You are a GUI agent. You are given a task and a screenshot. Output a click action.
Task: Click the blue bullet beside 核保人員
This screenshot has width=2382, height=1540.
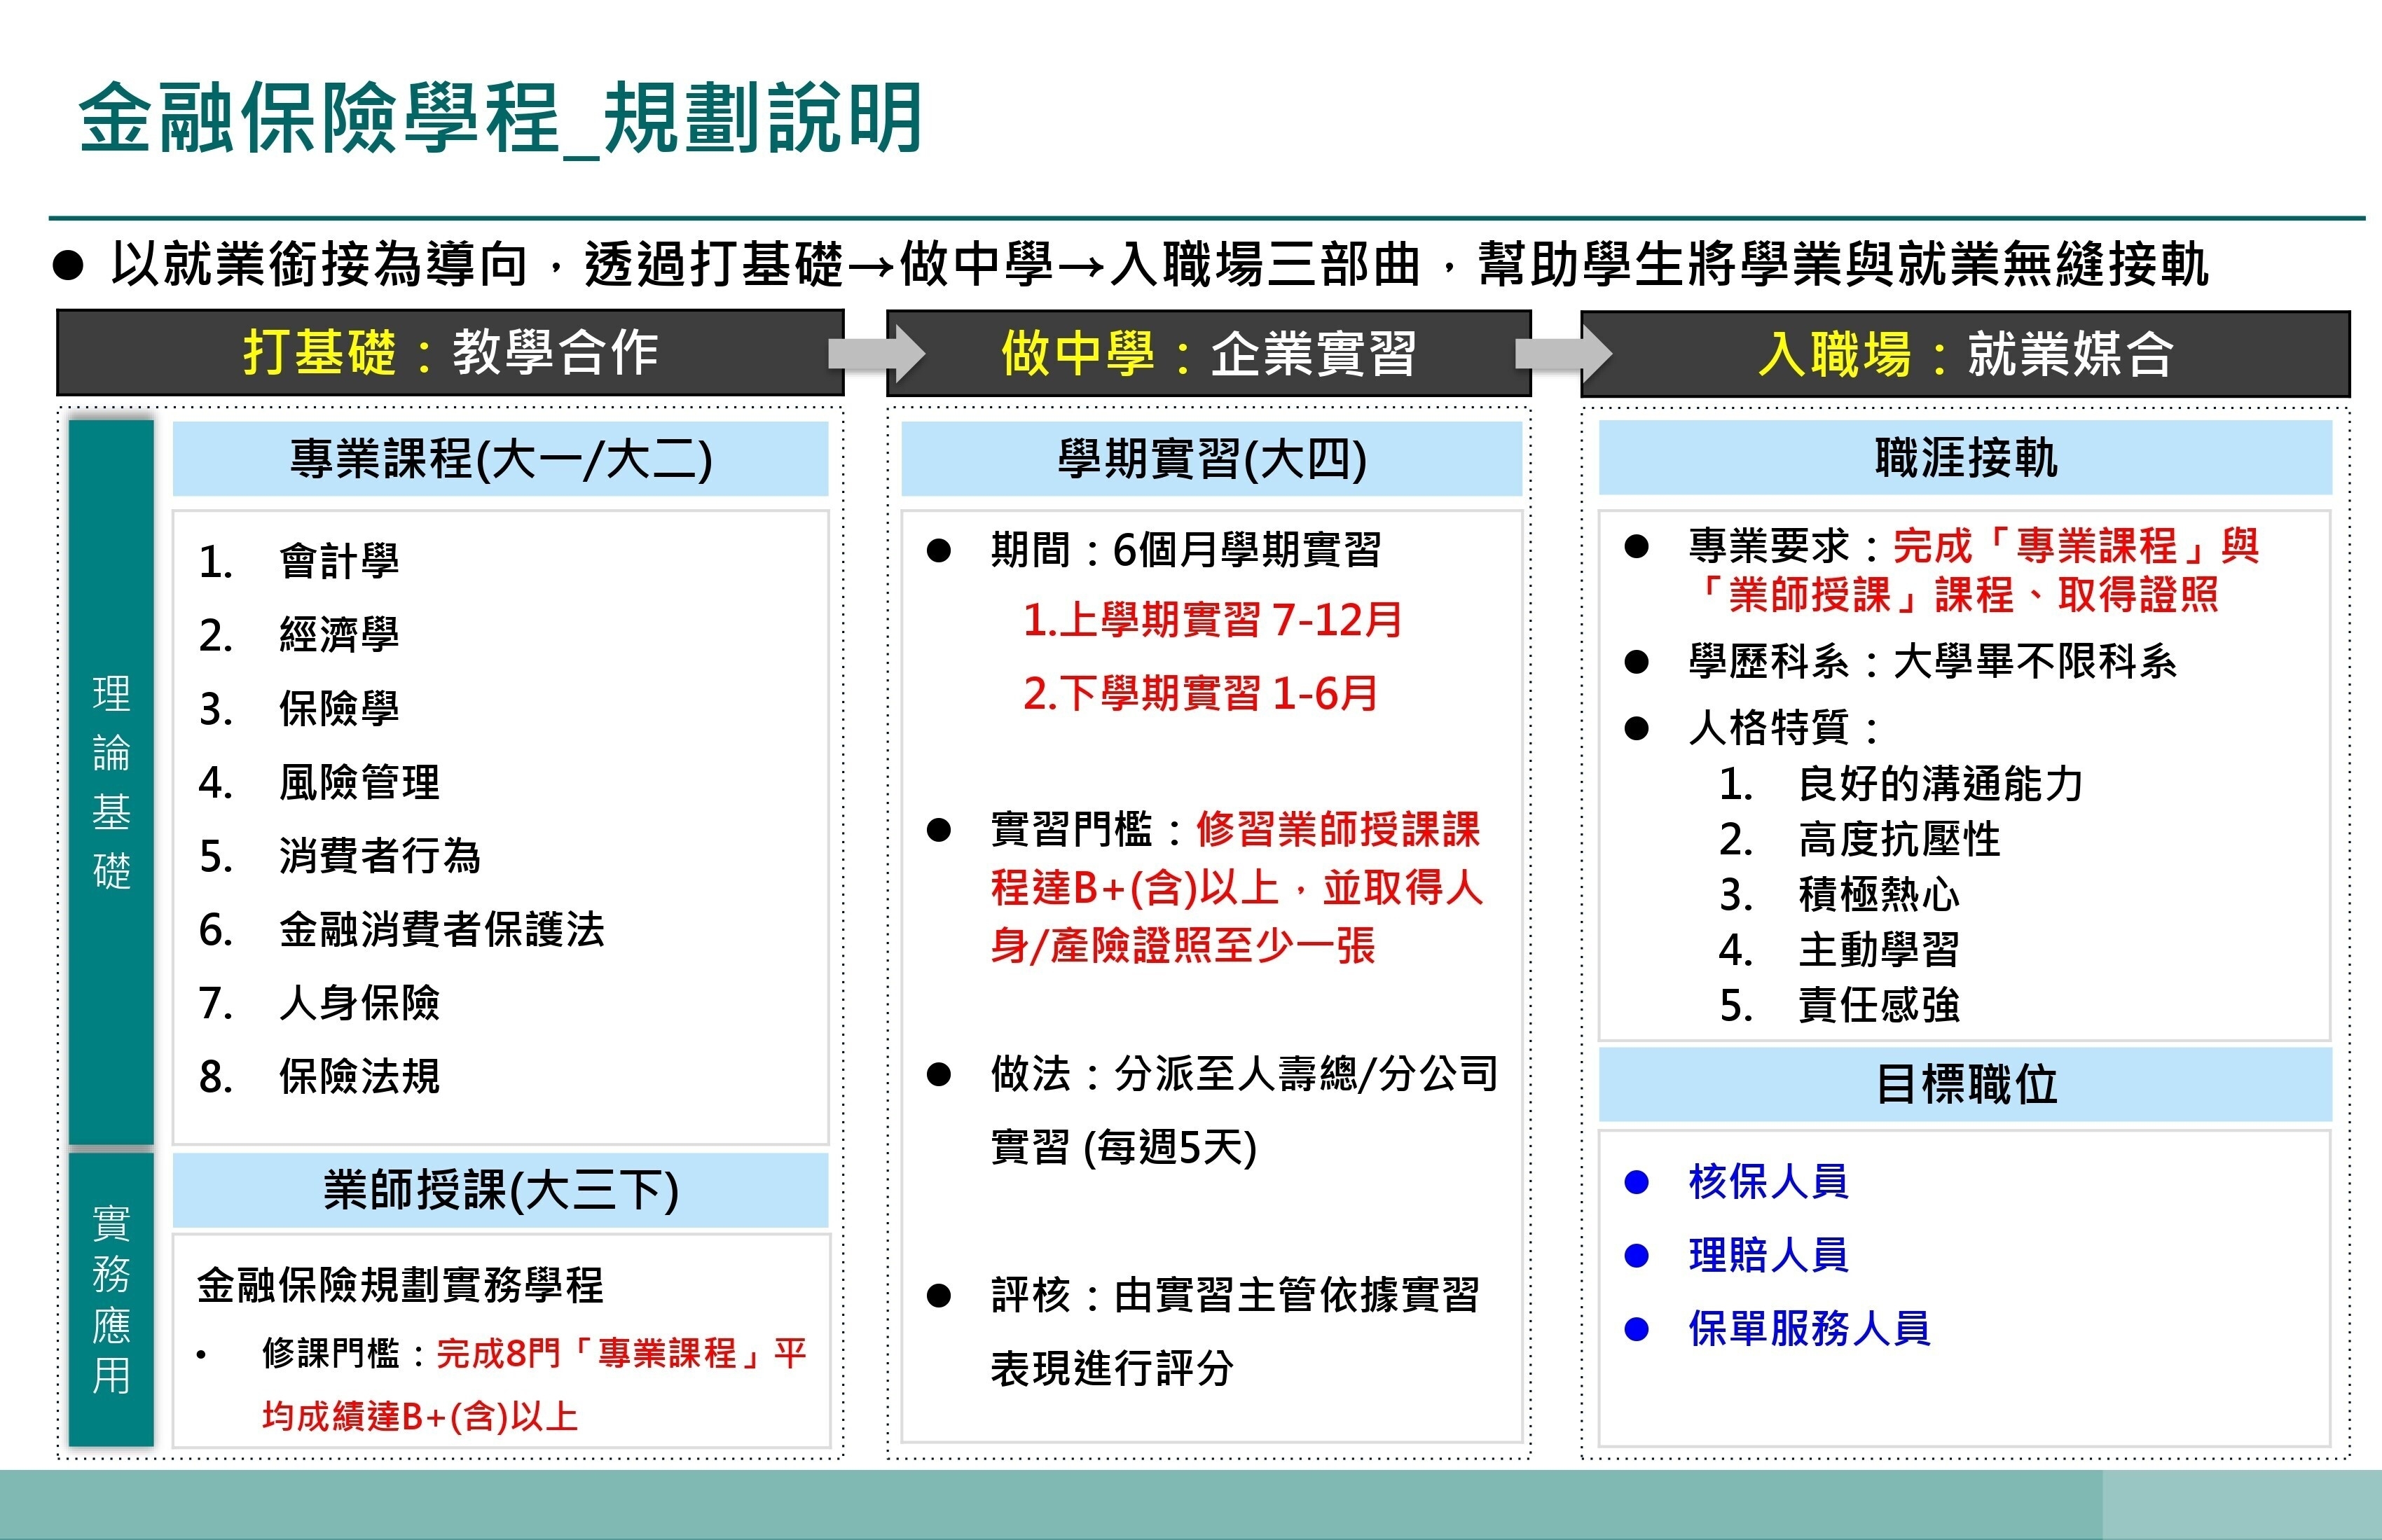pyautogui.click(x=1637, y=1183)
